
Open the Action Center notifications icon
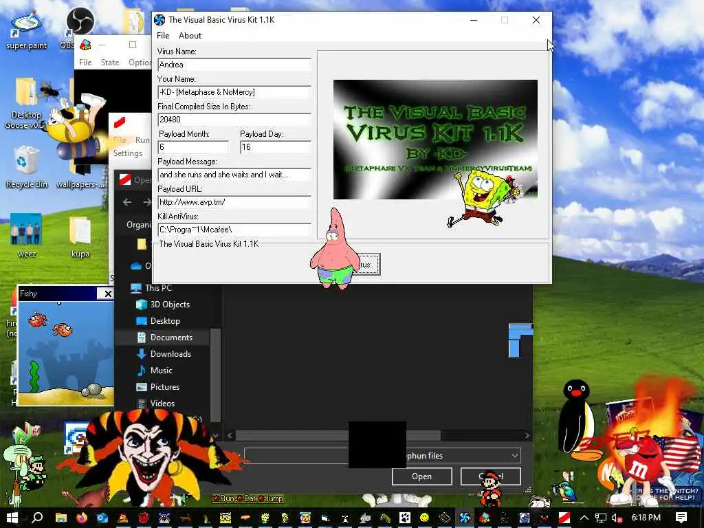click(x=681, y=518)
